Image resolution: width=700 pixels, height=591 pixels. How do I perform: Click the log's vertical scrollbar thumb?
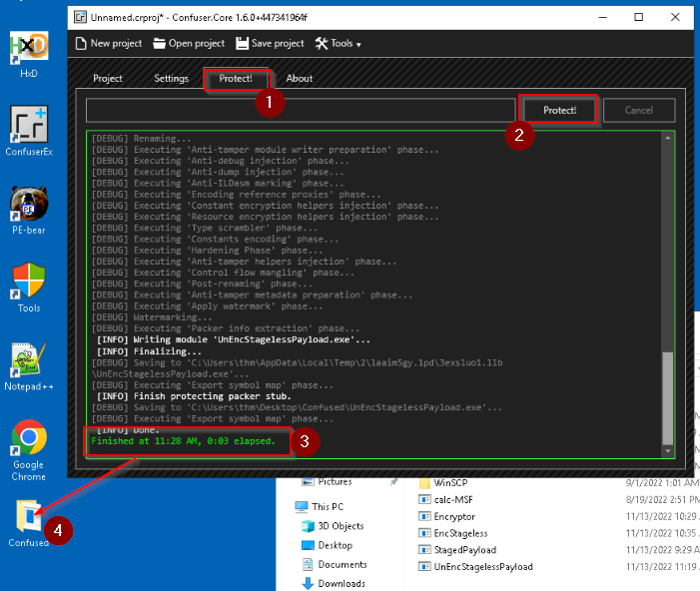tap(668, 398)
